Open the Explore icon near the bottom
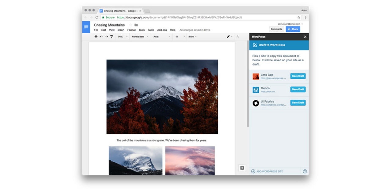391x191 pixels. click(242, 168)
